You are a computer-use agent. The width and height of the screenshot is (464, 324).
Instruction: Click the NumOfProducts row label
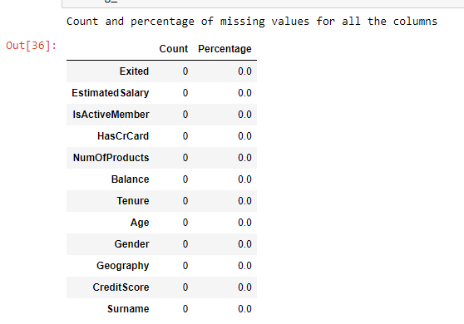[111, 158]
